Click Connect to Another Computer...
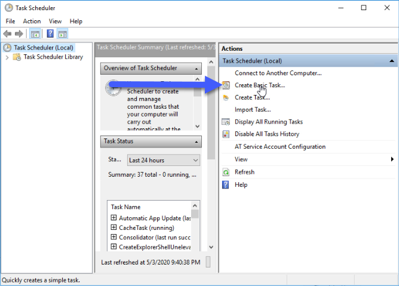The image size is (399, 286). (x=278, y=73)
